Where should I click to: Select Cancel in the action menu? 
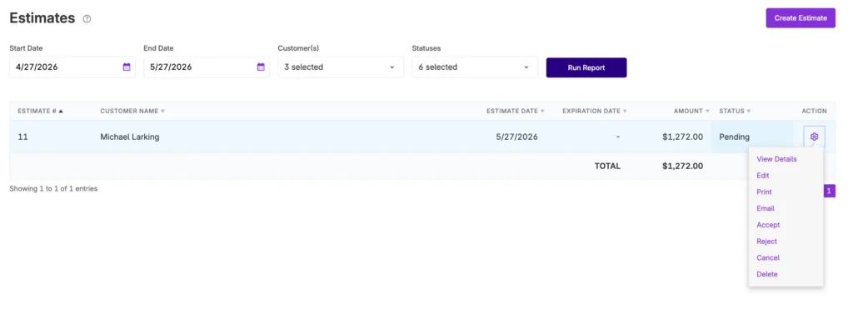click(x=767, y=257)
